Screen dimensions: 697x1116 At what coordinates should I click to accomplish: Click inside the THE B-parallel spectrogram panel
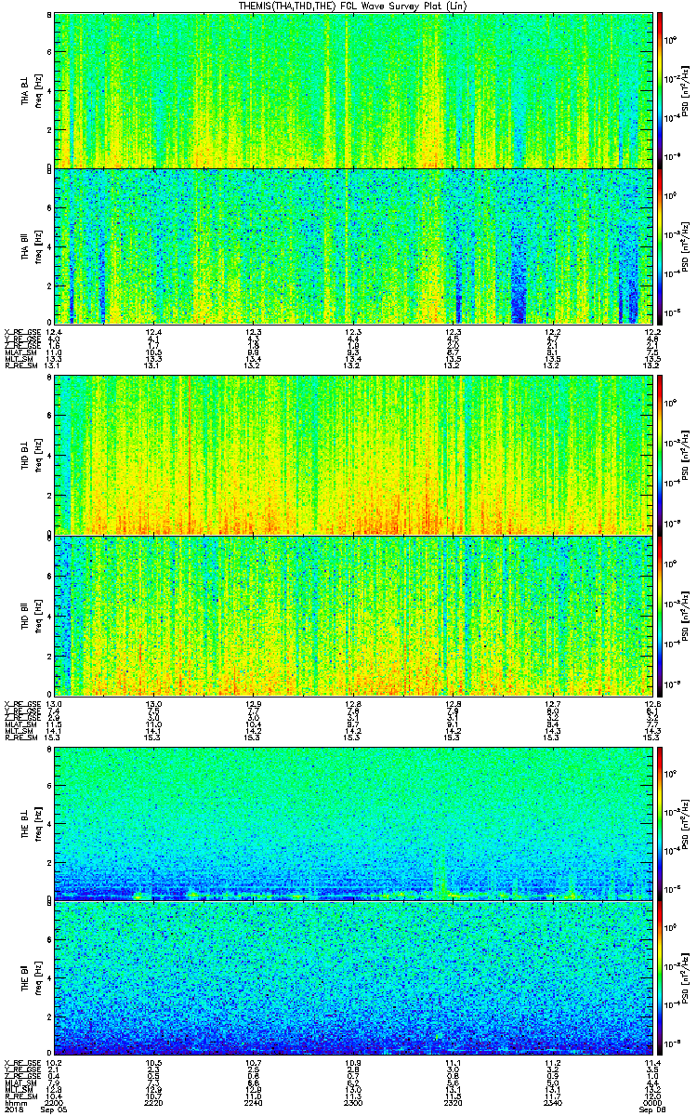pyautogui.click(x=354, y=977)
